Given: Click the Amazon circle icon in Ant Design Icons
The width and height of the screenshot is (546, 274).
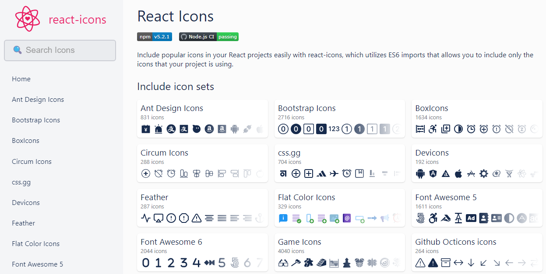Looking at the screenshot, I should click(209, 129).
